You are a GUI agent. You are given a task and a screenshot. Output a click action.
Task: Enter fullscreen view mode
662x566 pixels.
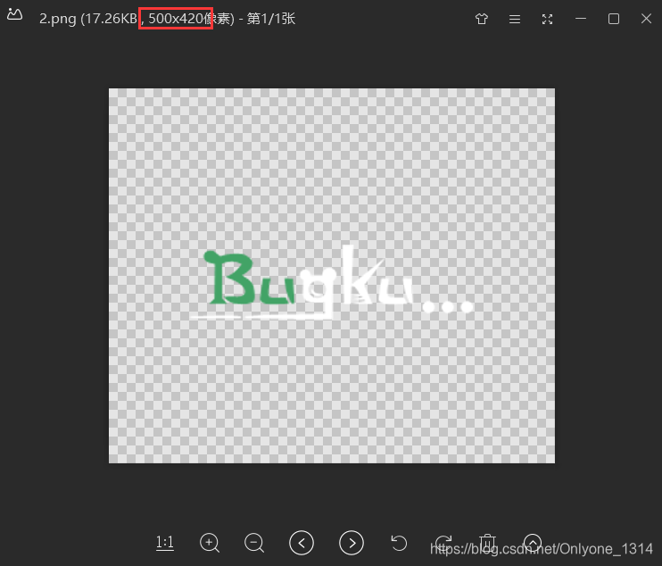coord(547,19)
